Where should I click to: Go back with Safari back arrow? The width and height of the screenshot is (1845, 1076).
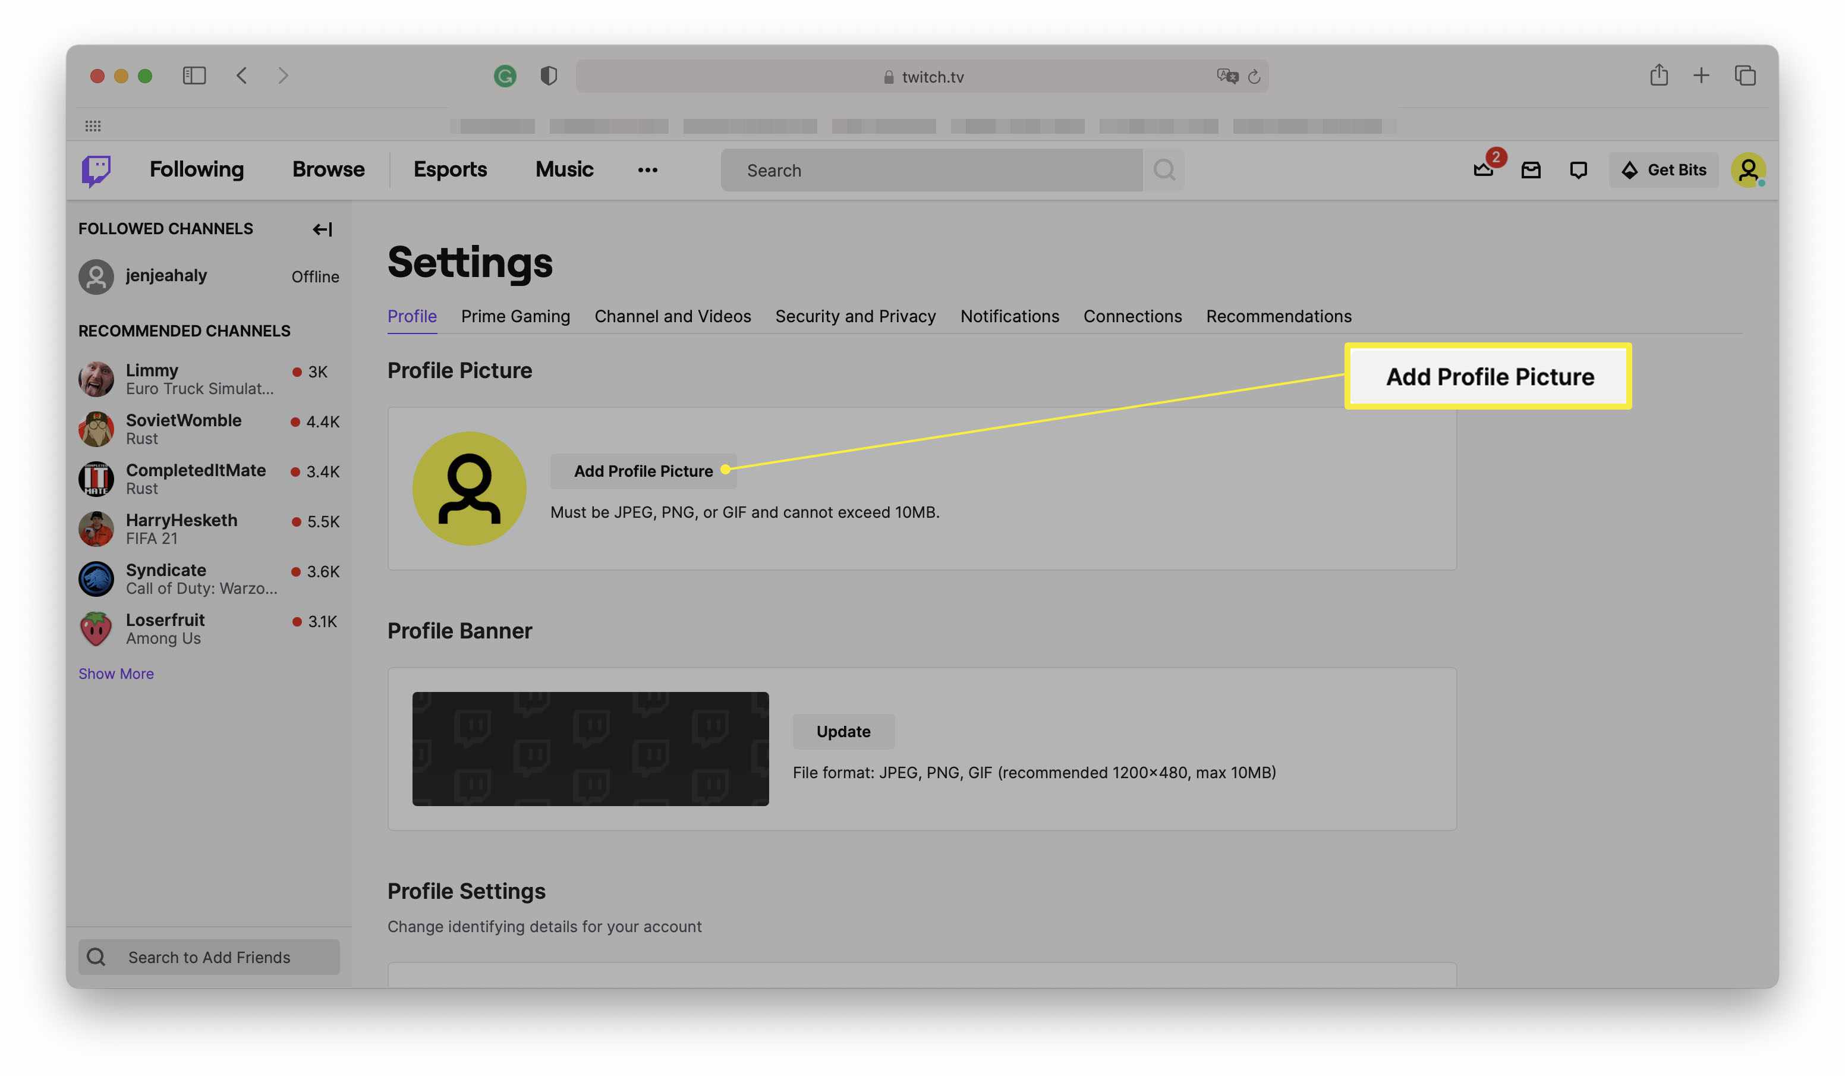(241, 75)
